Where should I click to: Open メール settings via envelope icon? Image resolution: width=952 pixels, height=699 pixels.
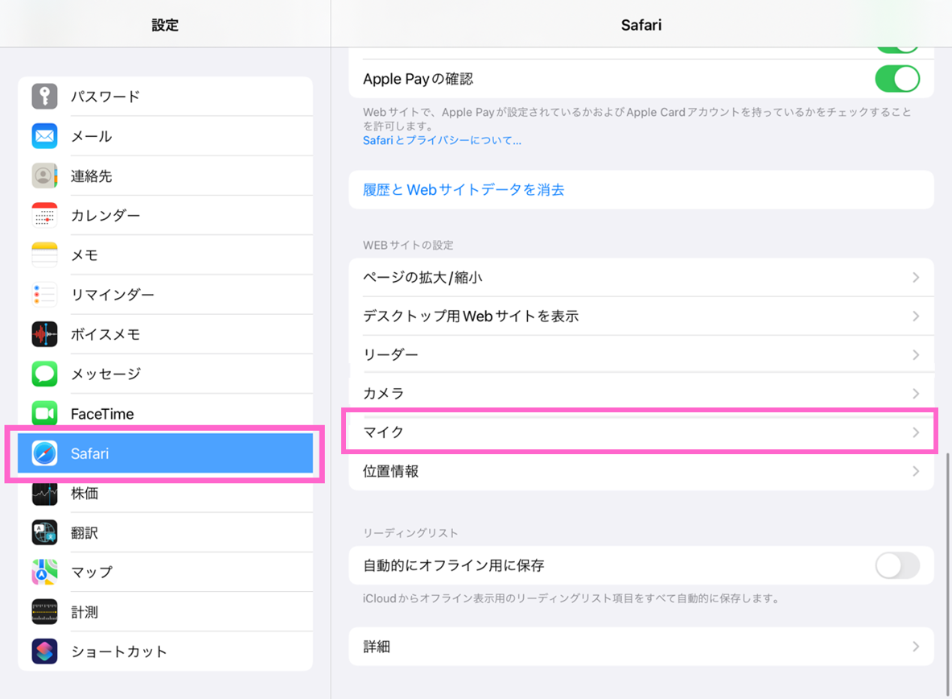pos(45,136)
